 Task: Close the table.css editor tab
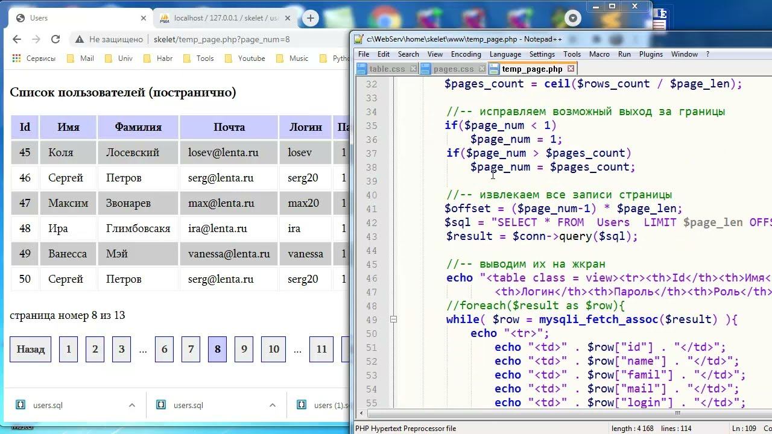click(413, 69)
